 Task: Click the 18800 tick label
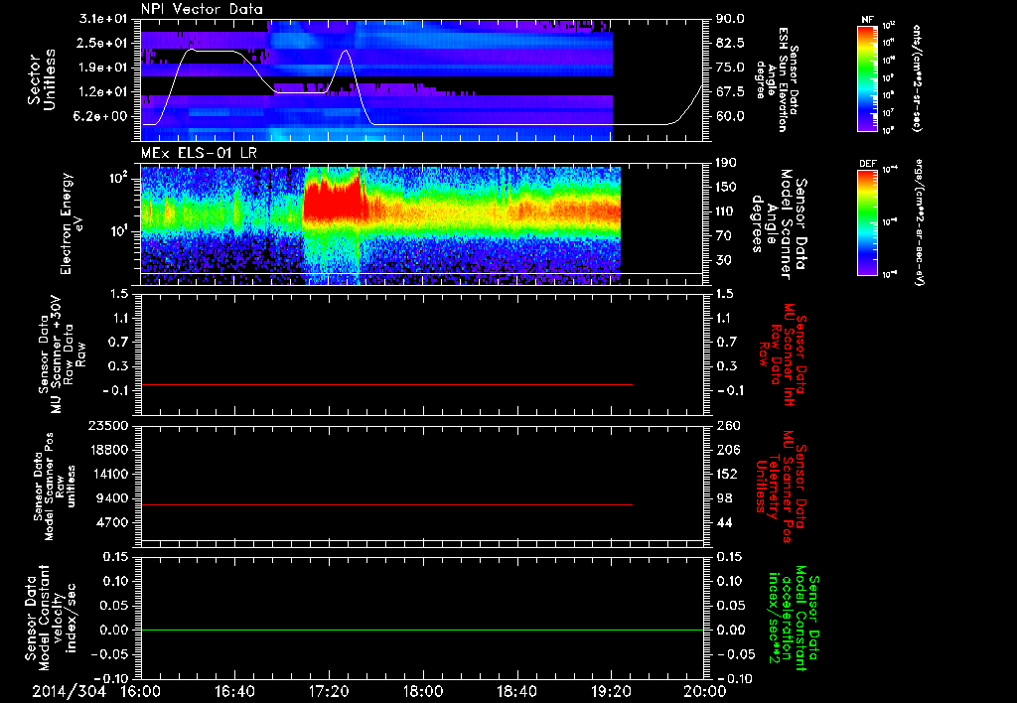[x=109, y=450]
